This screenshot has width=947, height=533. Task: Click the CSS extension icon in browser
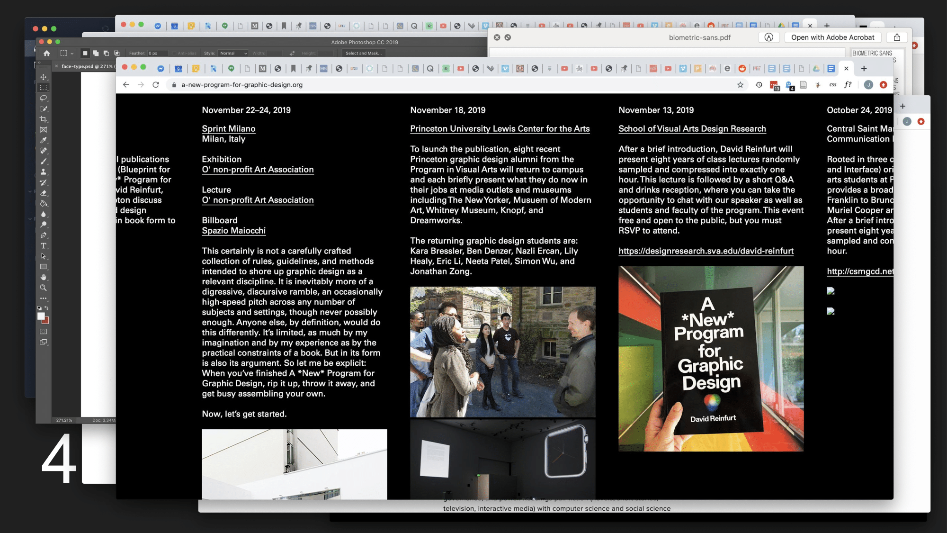click(833, 85)
